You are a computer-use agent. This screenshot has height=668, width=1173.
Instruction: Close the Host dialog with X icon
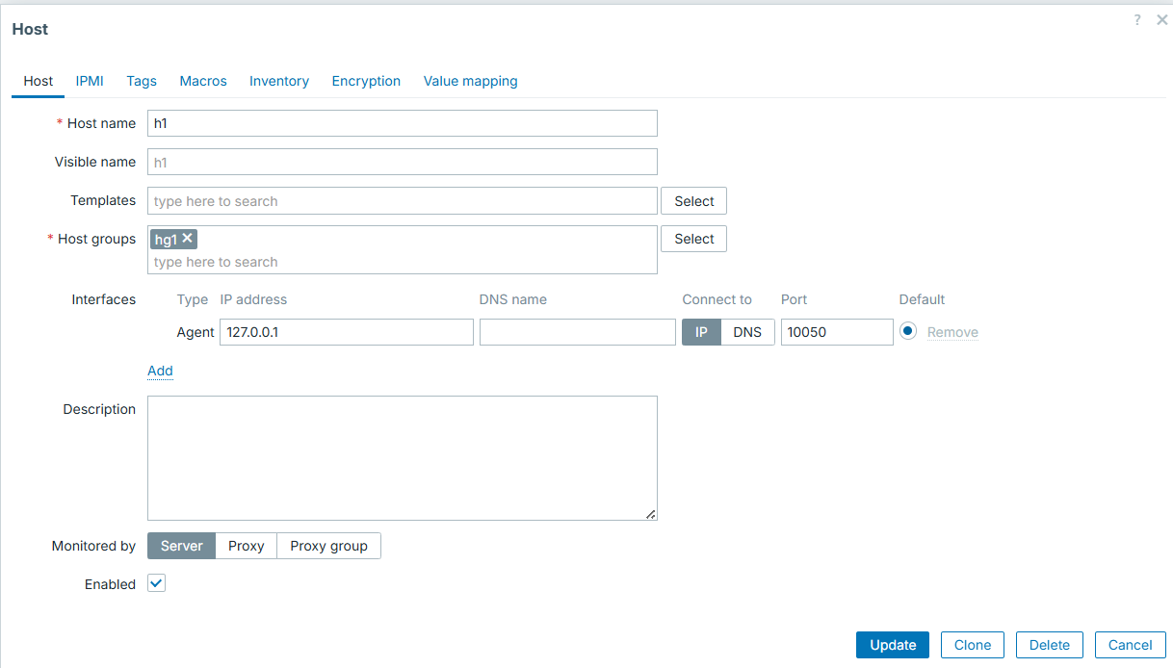pos(1161,20)
